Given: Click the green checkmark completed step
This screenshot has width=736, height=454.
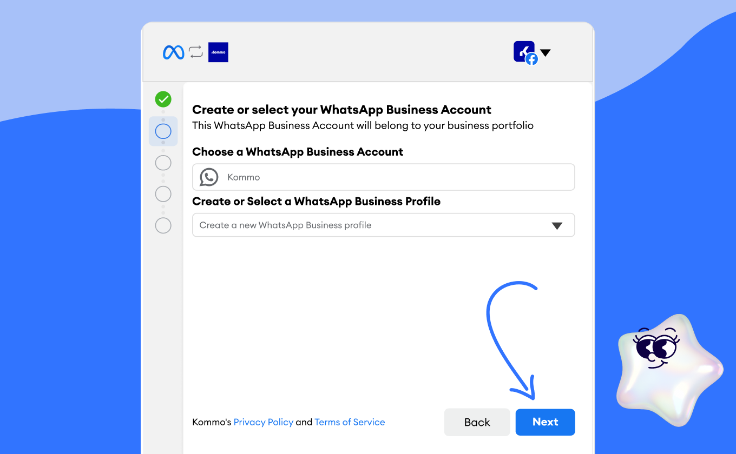Looking at the screenshot, I should point(163,99).
